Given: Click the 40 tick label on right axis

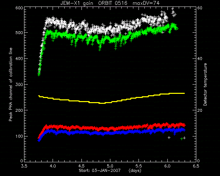Looking at the screenshot, I should coord(200,58).
